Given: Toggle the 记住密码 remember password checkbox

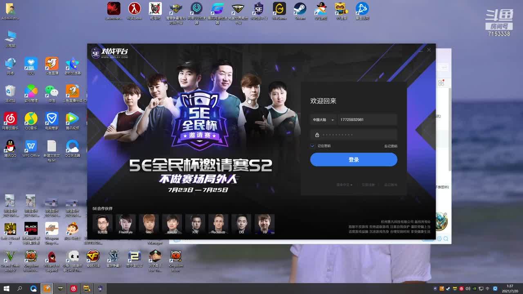Looking at the screenshot, I should (313, 146).
